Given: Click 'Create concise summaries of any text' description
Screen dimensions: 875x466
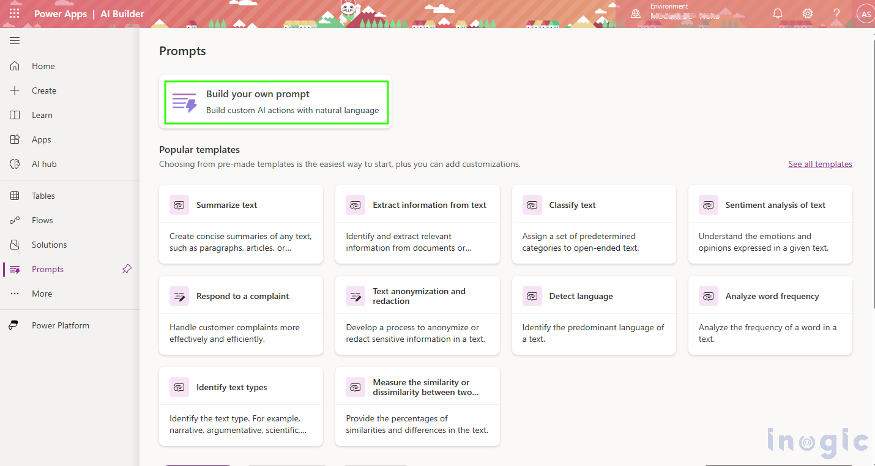Looking at the screenshot, I should click(240, 242).
